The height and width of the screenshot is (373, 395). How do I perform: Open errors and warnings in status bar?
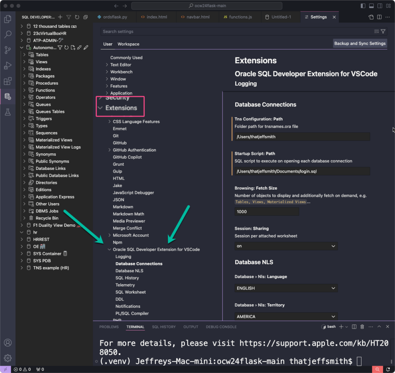coord(22,370)
